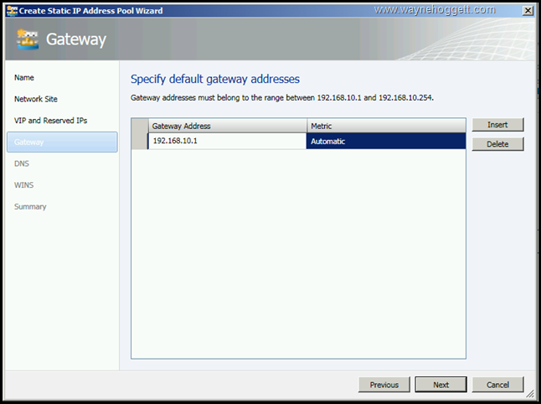
Task: Open the WINS step
Action: tap(23, 185)
